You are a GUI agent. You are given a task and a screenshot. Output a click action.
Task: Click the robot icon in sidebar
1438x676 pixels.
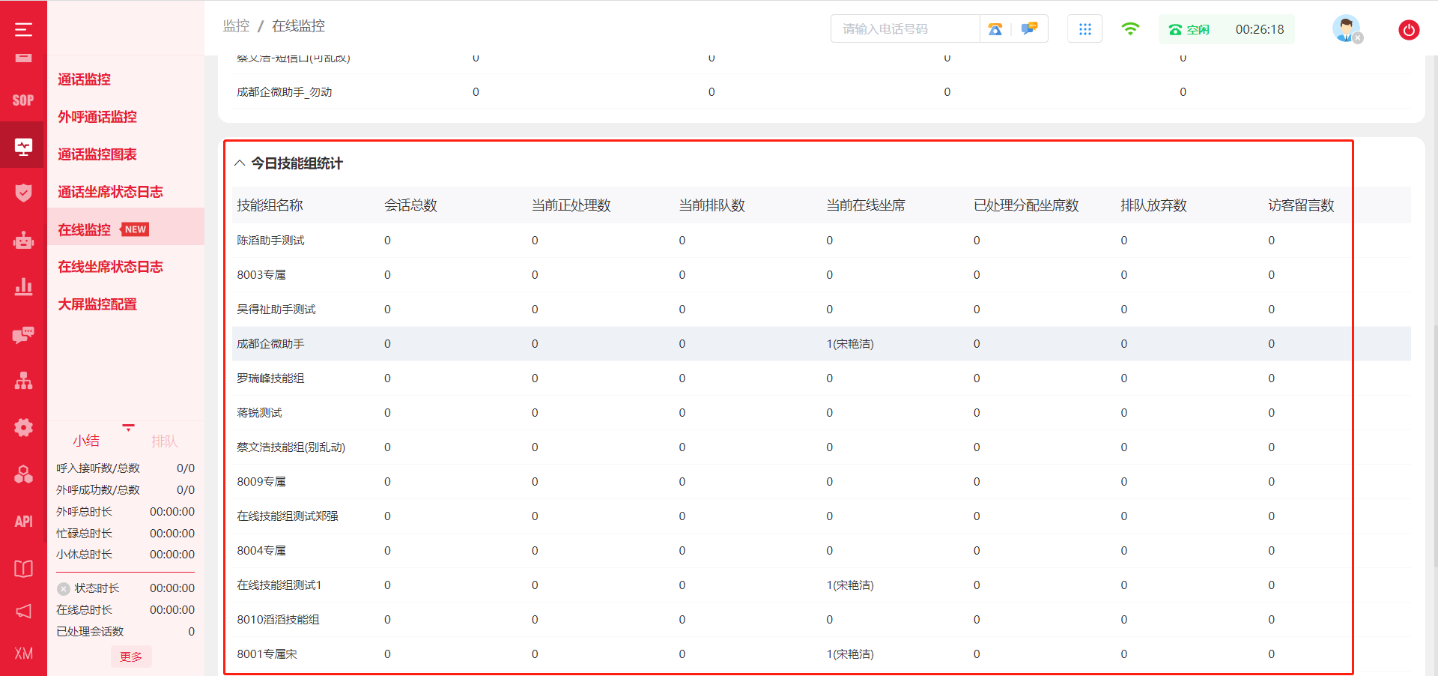23,241
